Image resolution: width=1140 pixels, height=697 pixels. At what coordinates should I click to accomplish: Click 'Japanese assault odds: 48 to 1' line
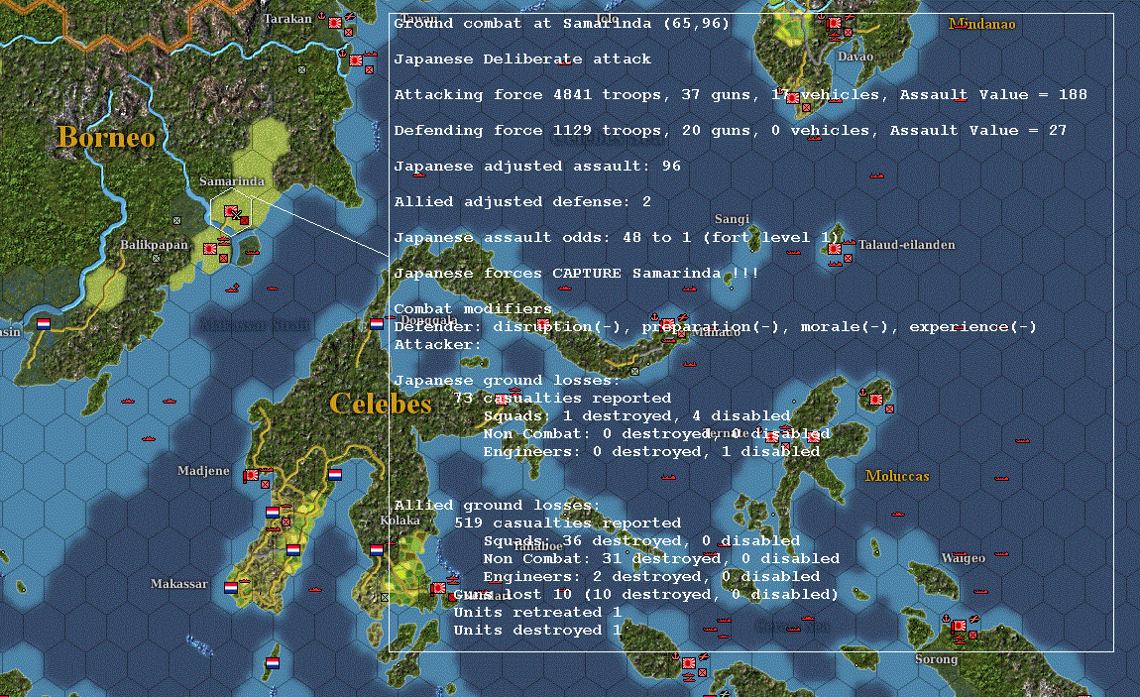(x=617, y=237)
